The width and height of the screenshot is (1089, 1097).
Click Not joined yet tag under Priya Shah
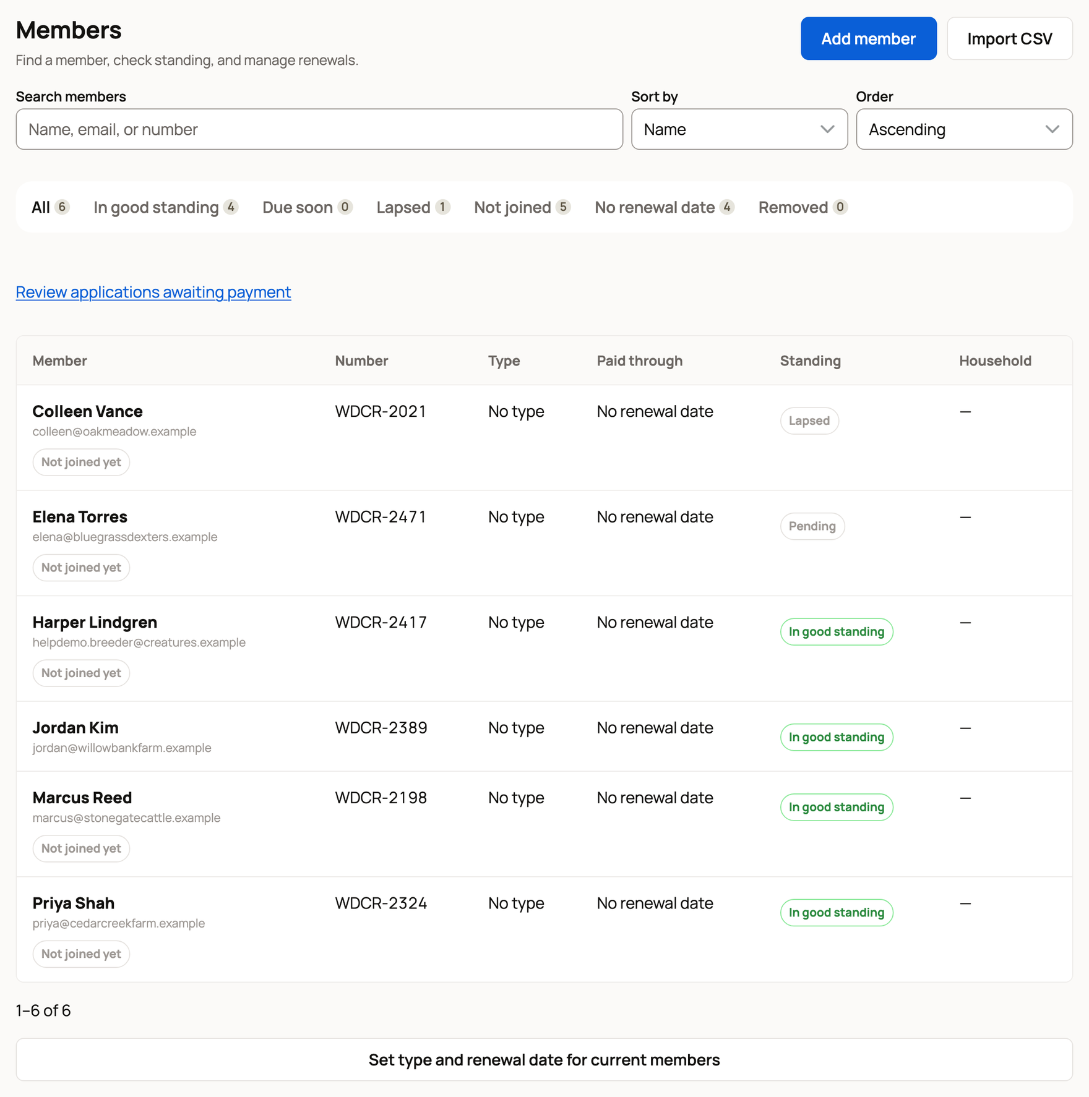click(81, 954)
